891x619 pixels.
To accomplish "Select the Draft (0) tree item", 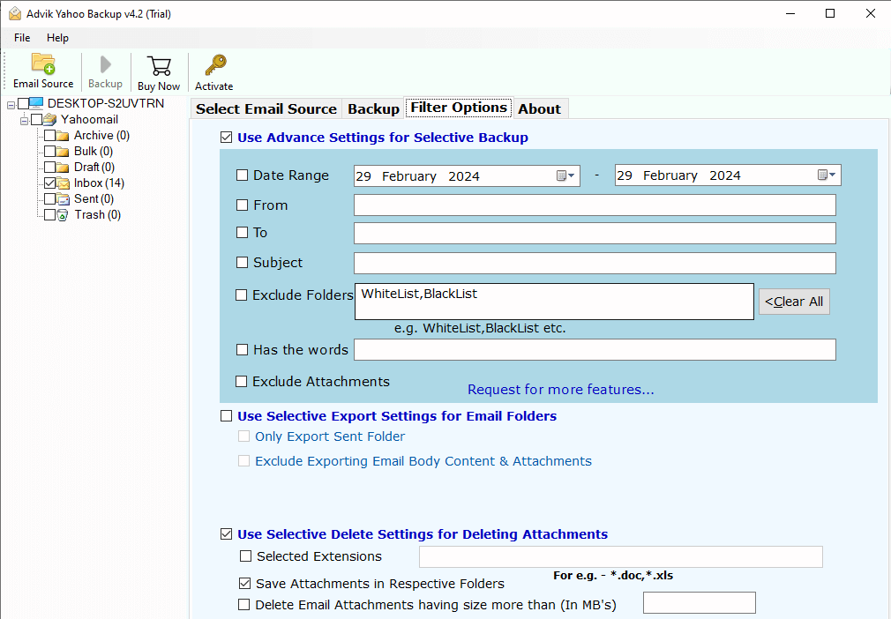I will point(94,168).
